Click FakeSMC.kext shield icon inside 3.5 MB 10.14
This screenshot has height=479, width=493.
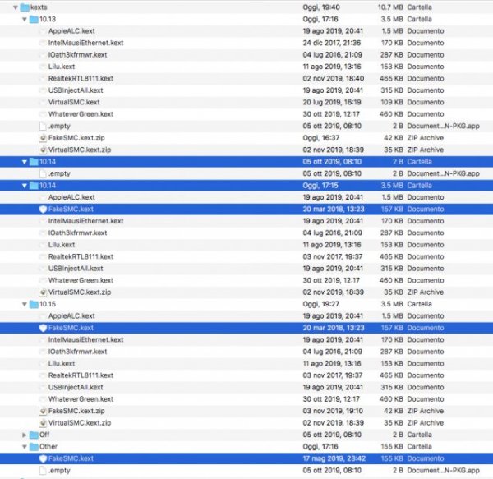tap(43, 210)
